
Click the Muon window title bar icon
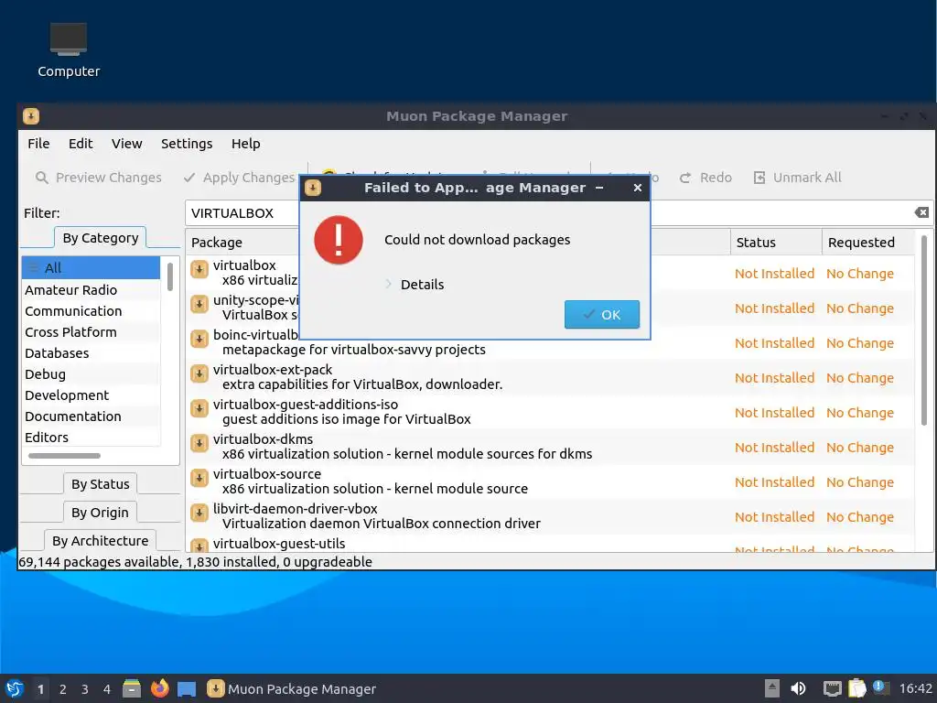[x=31, y=116]
